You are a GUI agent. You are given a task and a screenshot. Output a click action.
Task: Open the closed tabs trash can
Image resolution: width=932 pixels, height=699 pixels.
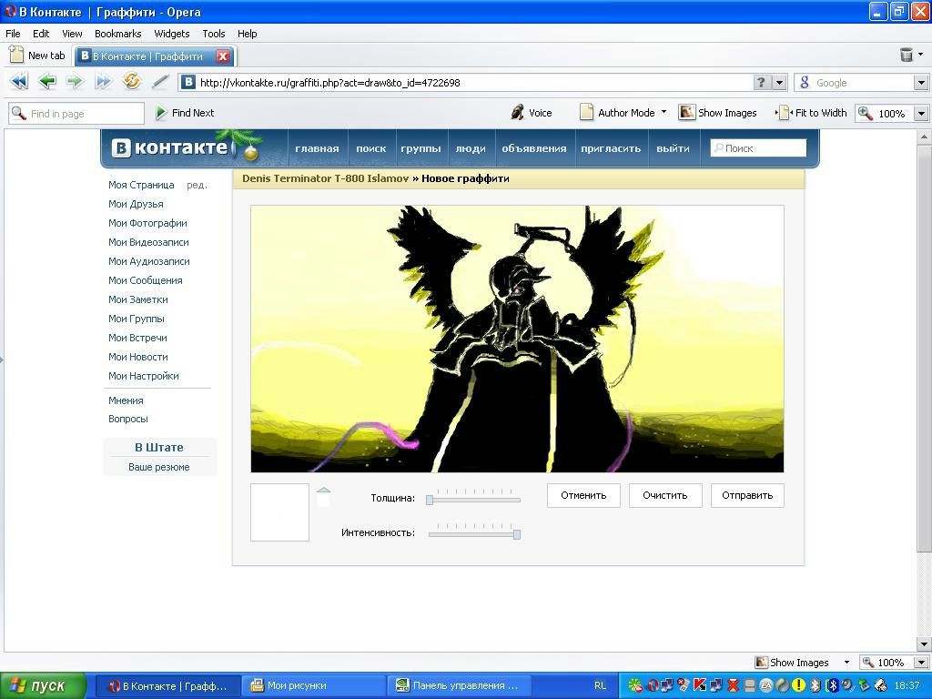pyautogui.click(x=907, y=56)
